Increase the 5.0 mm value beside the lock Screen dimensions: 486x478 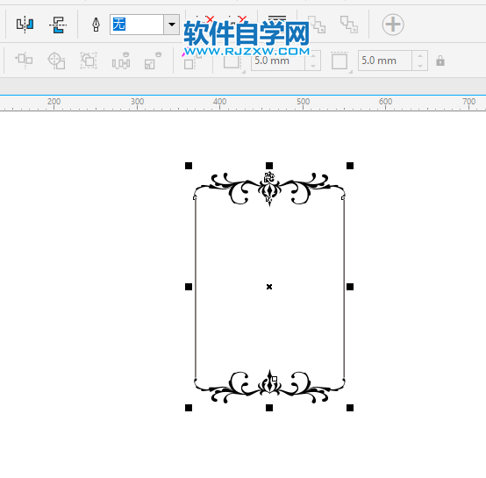point(420,56)
